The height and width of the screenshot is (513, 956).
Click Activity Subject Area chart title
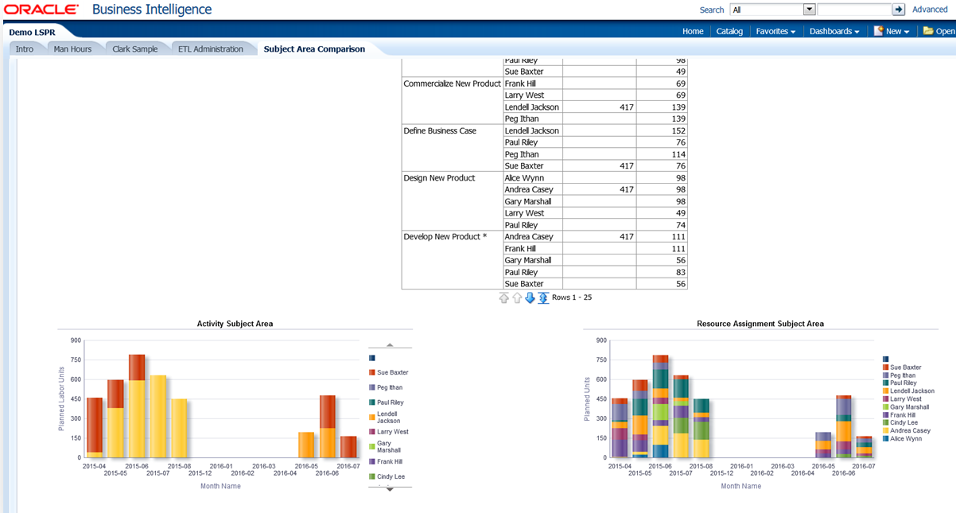[235, 324]
